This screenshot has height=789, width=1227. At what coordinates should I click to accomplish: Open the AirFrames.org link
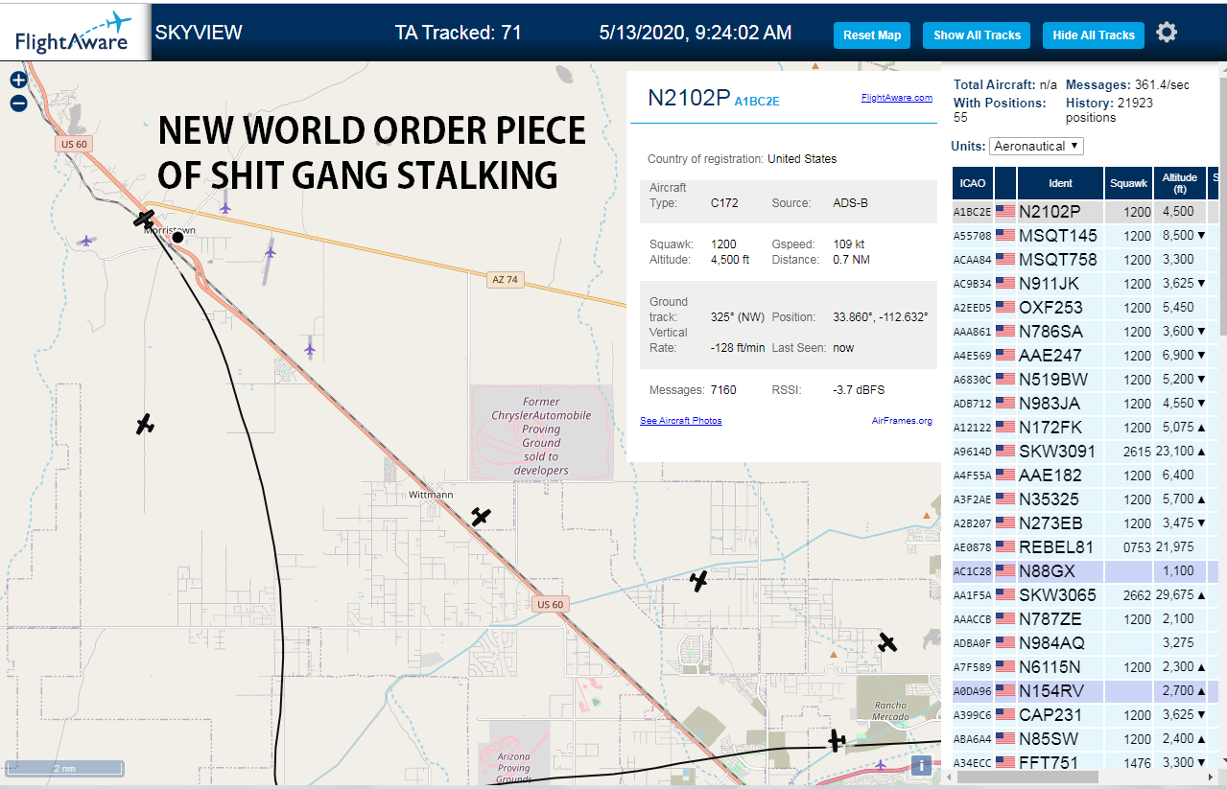tap(902, 421)
